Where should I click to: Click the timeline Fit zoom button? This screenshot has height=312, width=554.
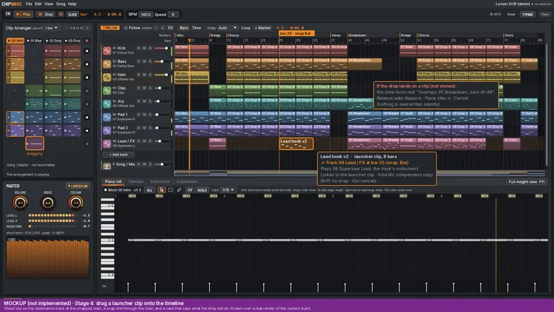[x=170, y=28]
